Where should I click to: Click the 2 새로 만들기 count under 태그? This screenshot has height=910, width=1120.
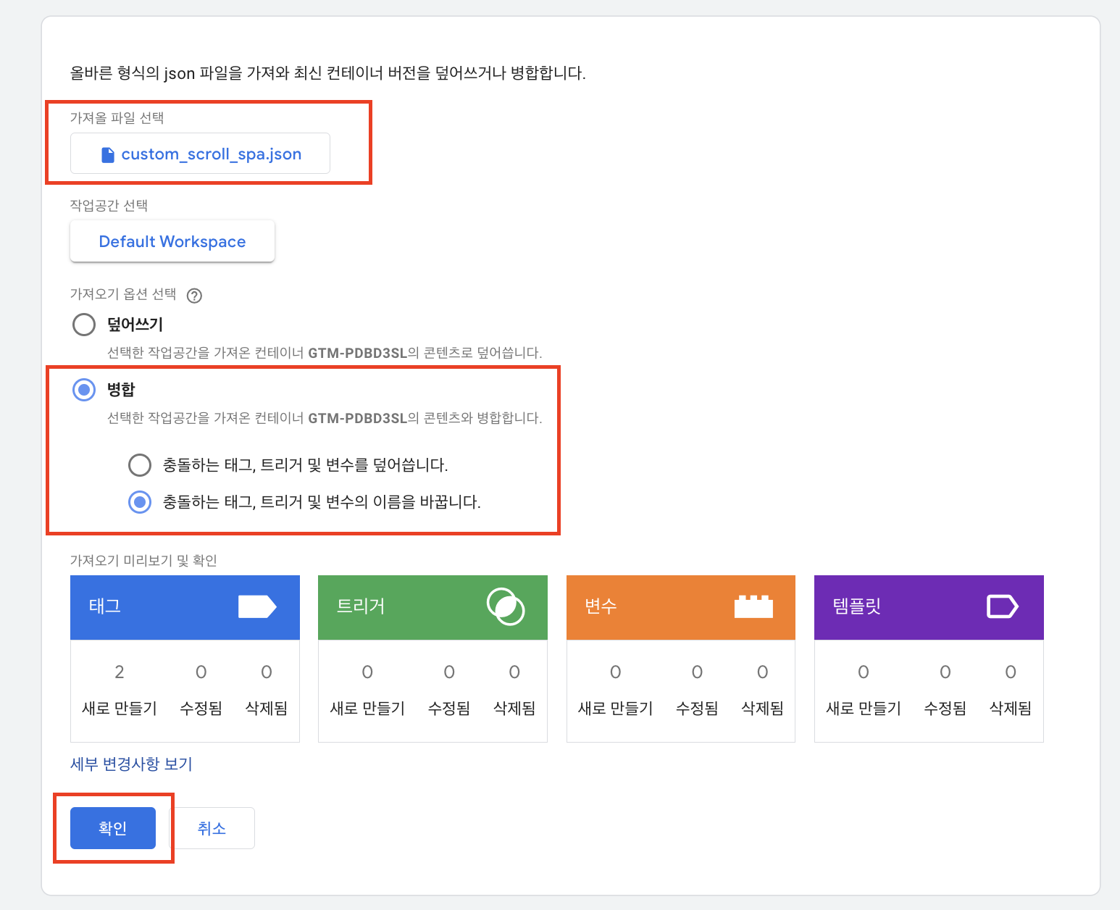click(x=120, y=672)
